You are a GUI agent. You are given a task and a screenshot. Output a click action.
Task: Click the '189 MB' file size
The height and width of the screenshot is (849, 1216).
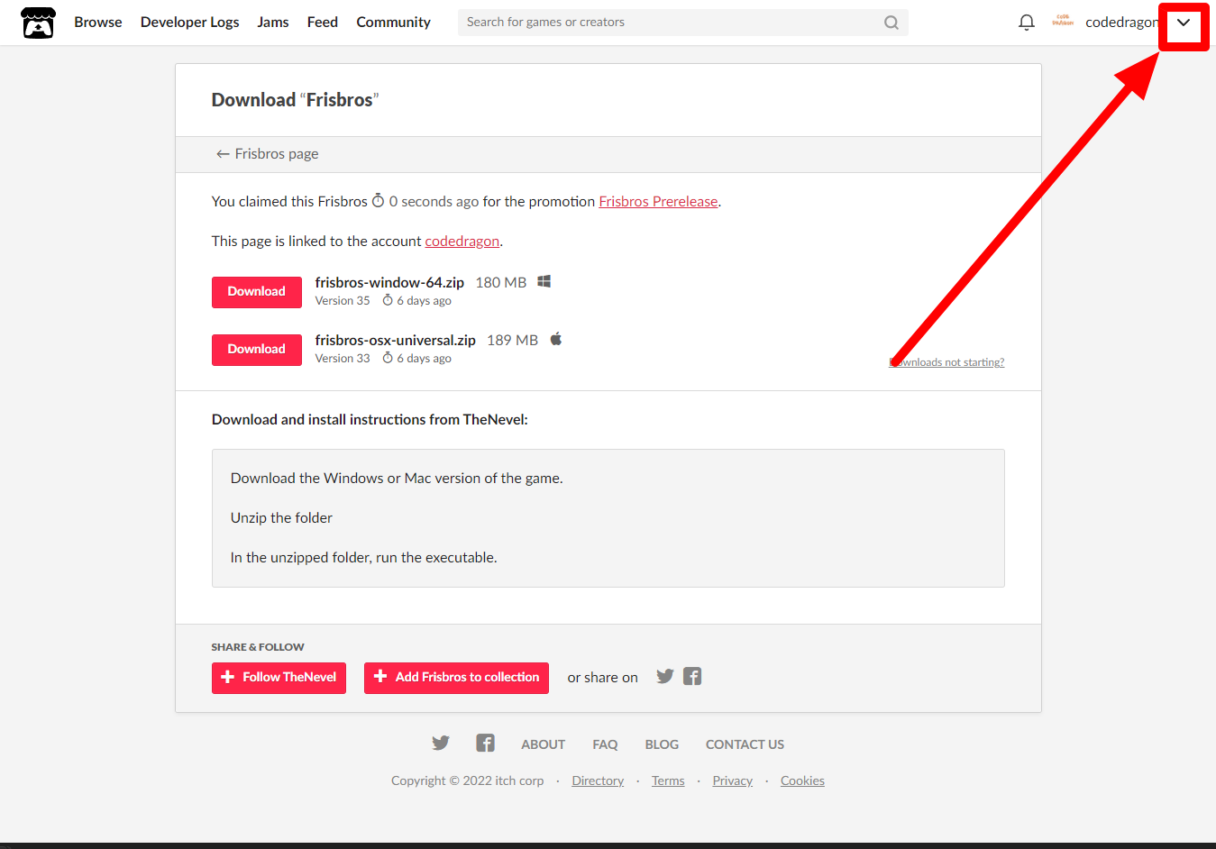pos(512,341)
